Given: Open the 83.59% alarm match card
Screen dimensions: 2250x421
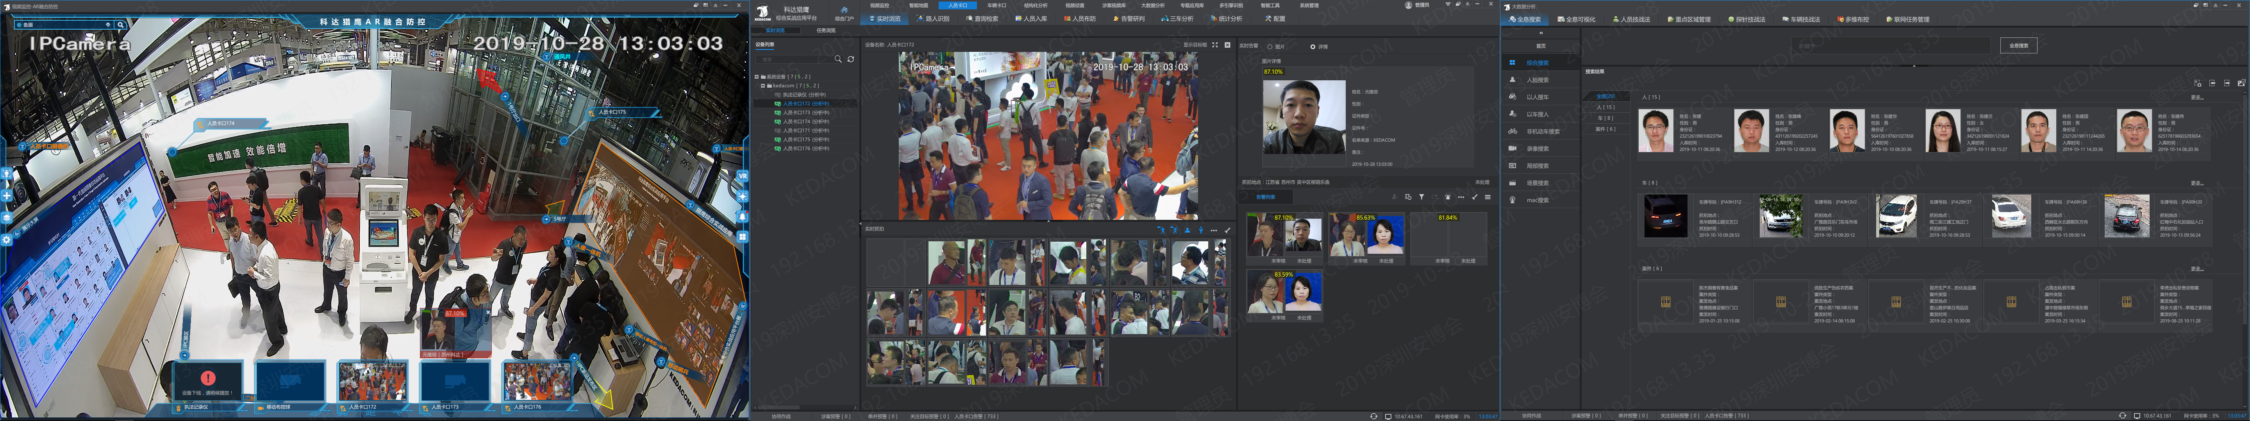Looking at the screenshot, I should coord(1284,295).
